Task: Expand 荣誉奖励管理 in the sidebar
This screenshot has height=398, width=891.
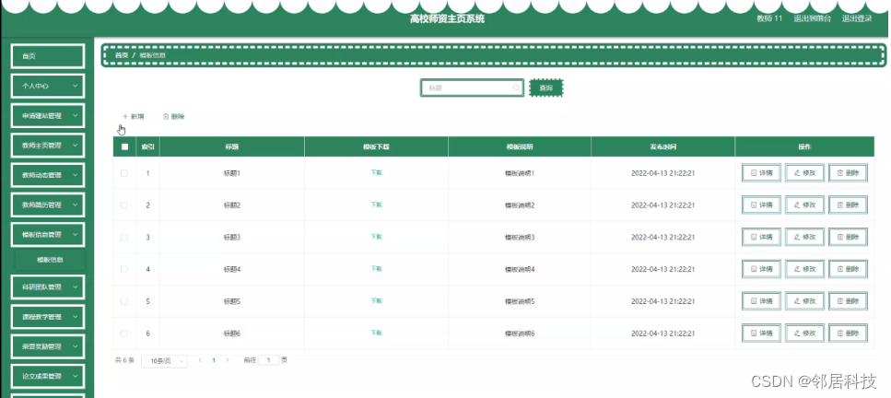Action: point(48,346)
